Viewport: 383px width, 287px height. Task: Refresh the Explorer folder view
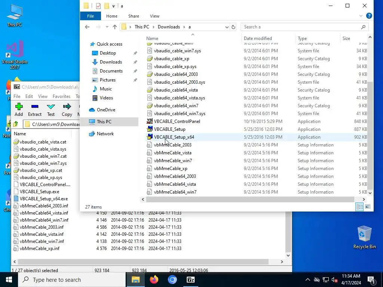(233, 27)
